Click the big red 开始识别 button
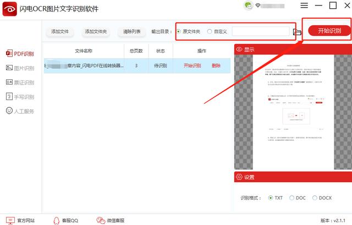 click(329, 31)
